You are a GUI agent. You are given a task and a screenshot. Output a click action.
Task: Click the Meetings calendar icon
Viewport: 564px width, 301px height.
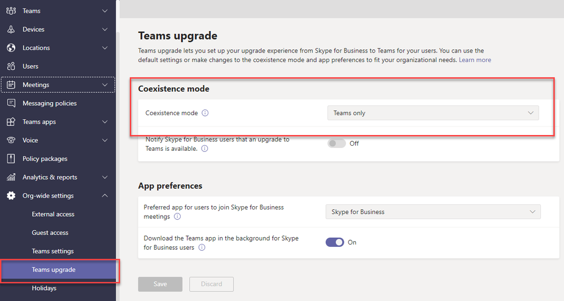tap(11, 85)
